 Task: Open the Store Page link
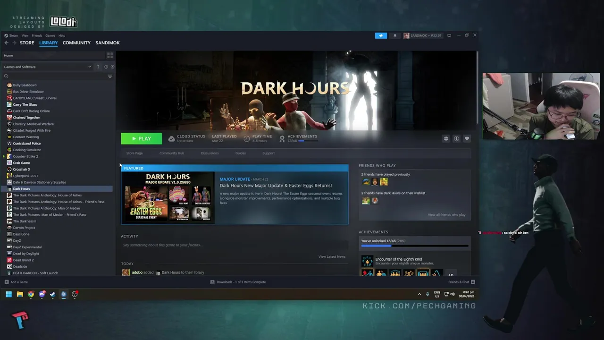(134, 153)
